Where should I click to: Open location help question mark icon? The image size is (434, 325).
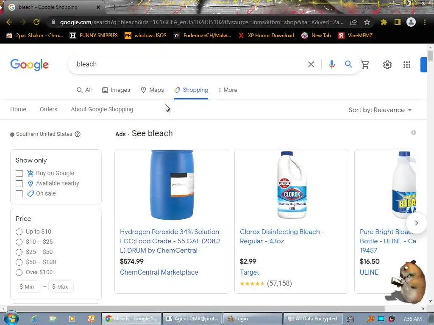point(78,134)
